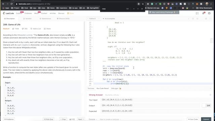Screen dimensions: 215x121
Task: Collapse the fold arrow at line 24
Action: [92, 27]
